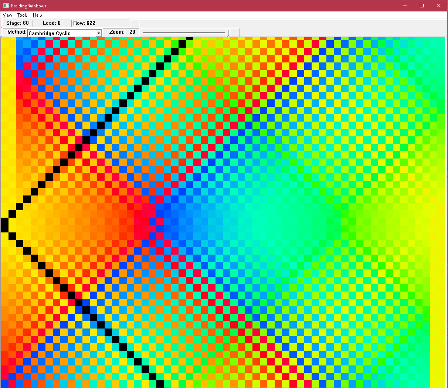Click the Lead: 6 status field
This screenshot has width=448, height=388.
[x=52, y=23]
